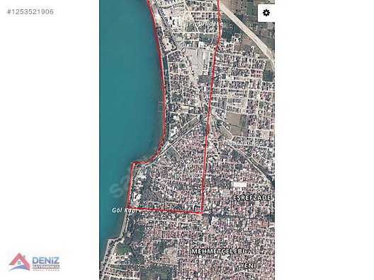Click the DENİZ text in the logo
Image resolution: width=374 pixels, height=280 pixels.
(x=45, y=260)
